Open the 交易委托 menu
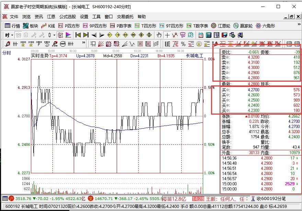The image size is (302, 211). tap(125, 17)
